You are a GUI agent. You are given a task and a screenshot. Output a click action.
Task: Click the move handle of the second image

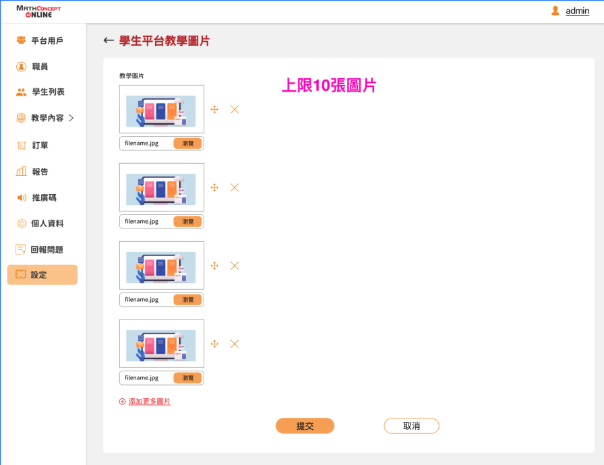[x=214, y=187]
